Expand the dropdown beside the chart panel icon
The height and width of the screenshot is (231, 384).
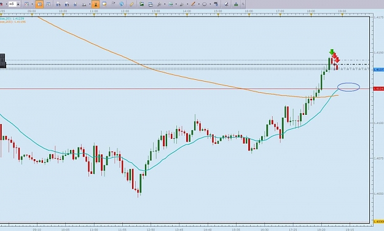point(176,4)
